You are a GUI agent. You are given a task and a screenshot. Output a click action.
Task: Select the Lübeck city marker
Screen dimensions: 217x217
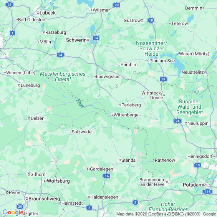point(38,13)
